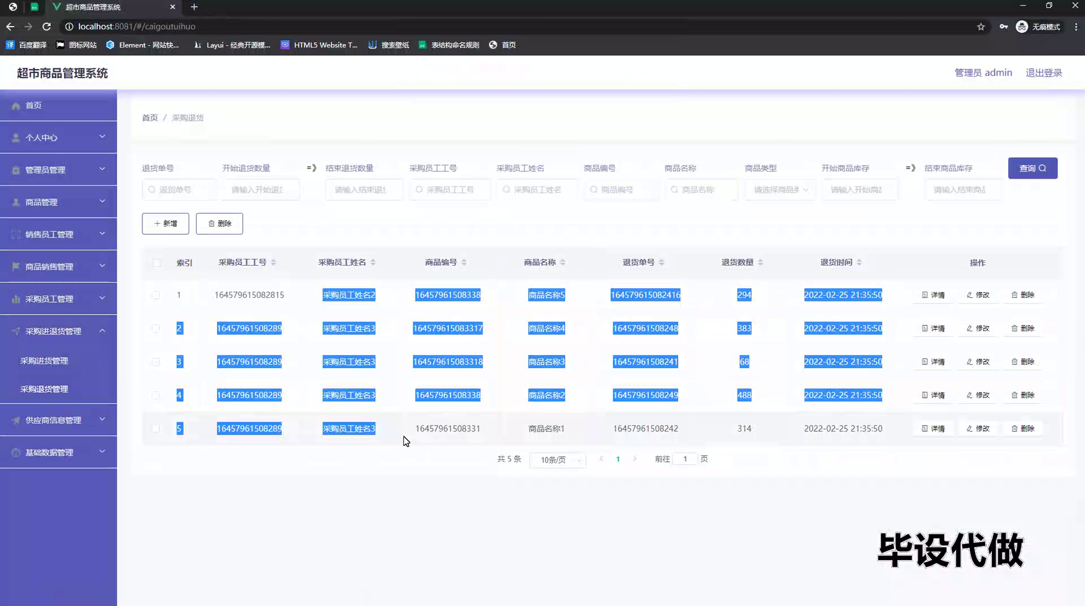Sort by 退货数量 column arrows
This screenshot has width=1085, height=606.
[x=761, y=262]
